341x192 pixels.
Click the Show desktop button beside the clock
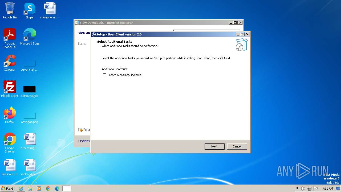click(338, 189)
